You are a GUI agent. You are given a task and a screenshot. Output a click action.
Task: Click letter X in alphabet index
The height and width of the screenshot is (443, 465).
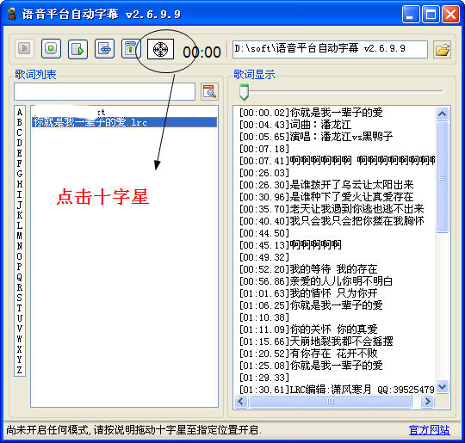click(x=20, y=349)
